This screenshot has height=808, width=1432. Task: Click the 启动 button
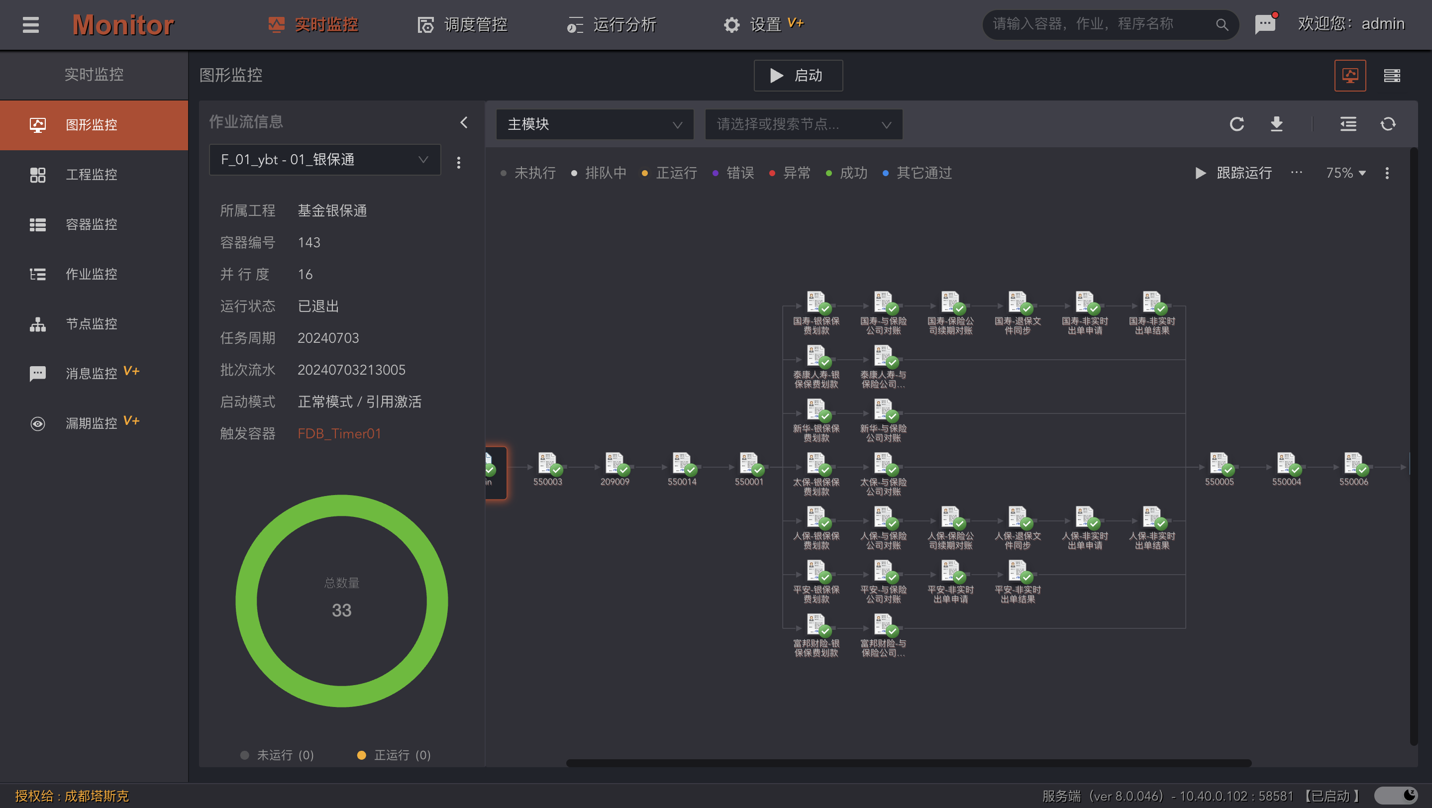(x=798, y=76)
